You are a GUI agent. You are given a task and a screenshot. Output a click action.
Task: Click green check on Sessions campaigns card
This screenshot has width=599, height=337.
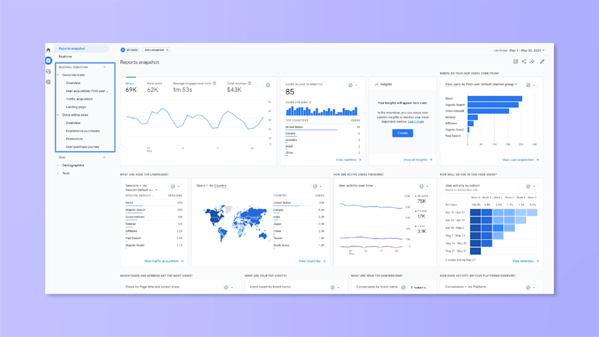click(173, 186)
